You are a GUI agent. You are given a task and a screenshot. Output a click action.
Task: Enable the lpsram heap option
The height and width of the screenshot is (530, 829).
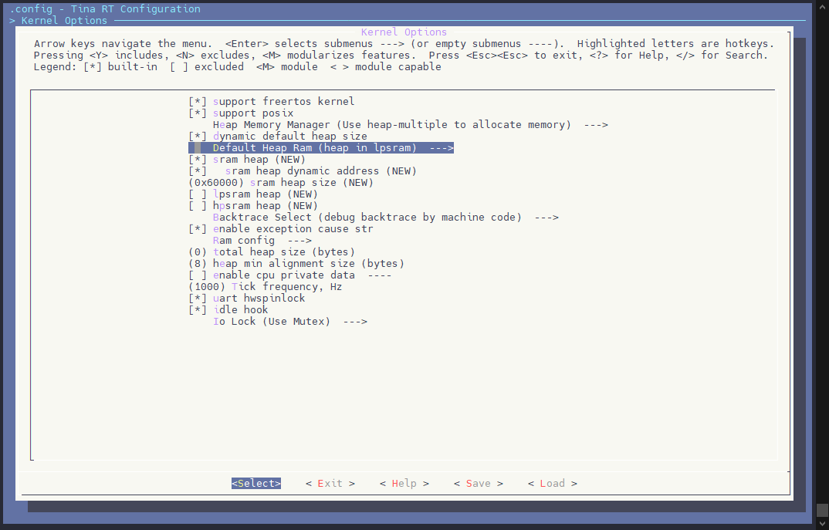[198, 194]
